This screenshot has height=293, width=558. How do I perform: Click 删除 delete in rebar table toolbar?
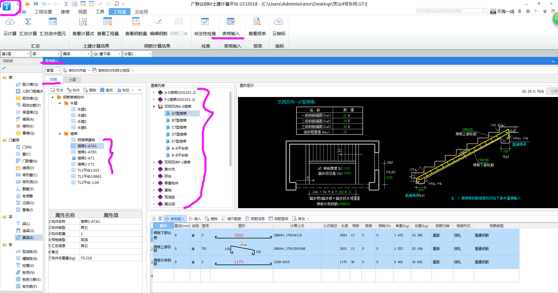click(211, 219)
